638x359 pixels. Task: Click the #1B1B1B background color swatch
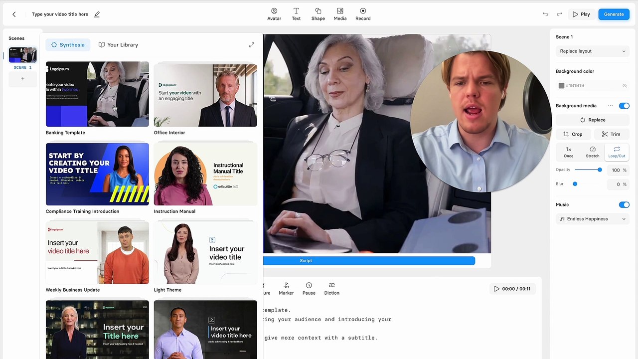pos(561,86)
